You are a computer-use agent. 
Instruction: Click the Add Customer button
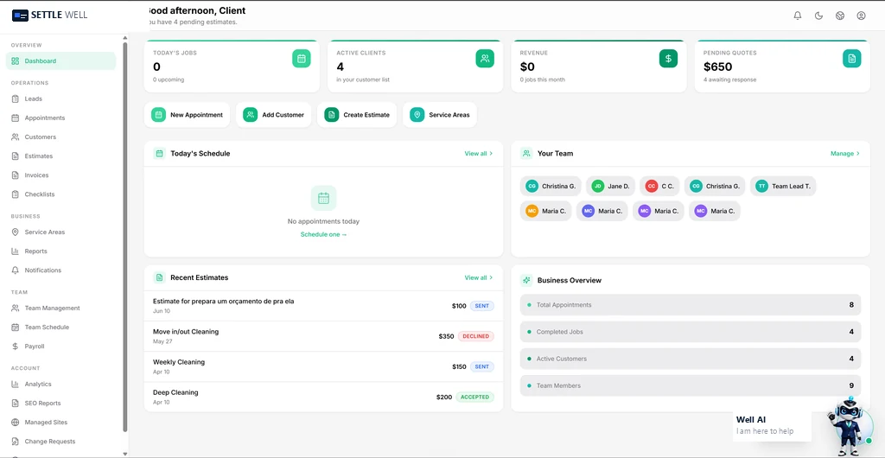click(x=274, y=115)
